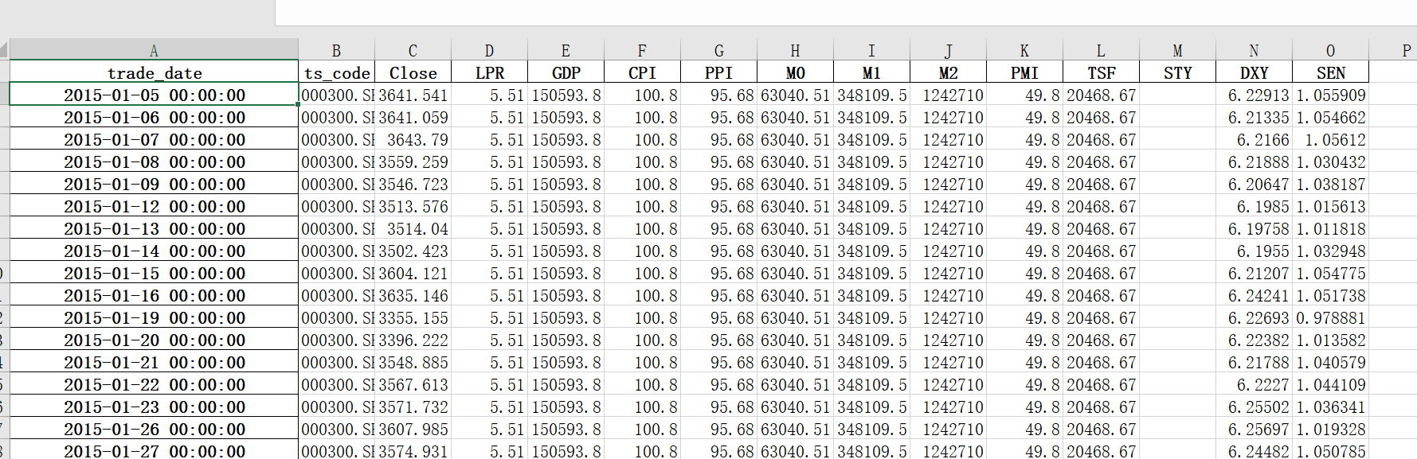Select Close value 3643.79
Viewport: 1417px width, 459px height.
pos(413,139)
